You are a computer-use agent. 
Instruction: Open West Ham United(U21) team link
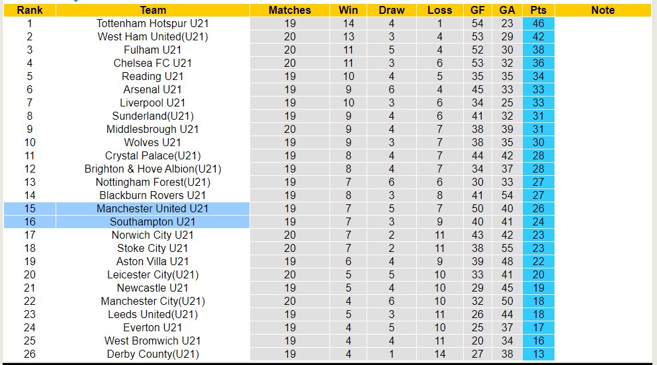(x=153, y=36)
